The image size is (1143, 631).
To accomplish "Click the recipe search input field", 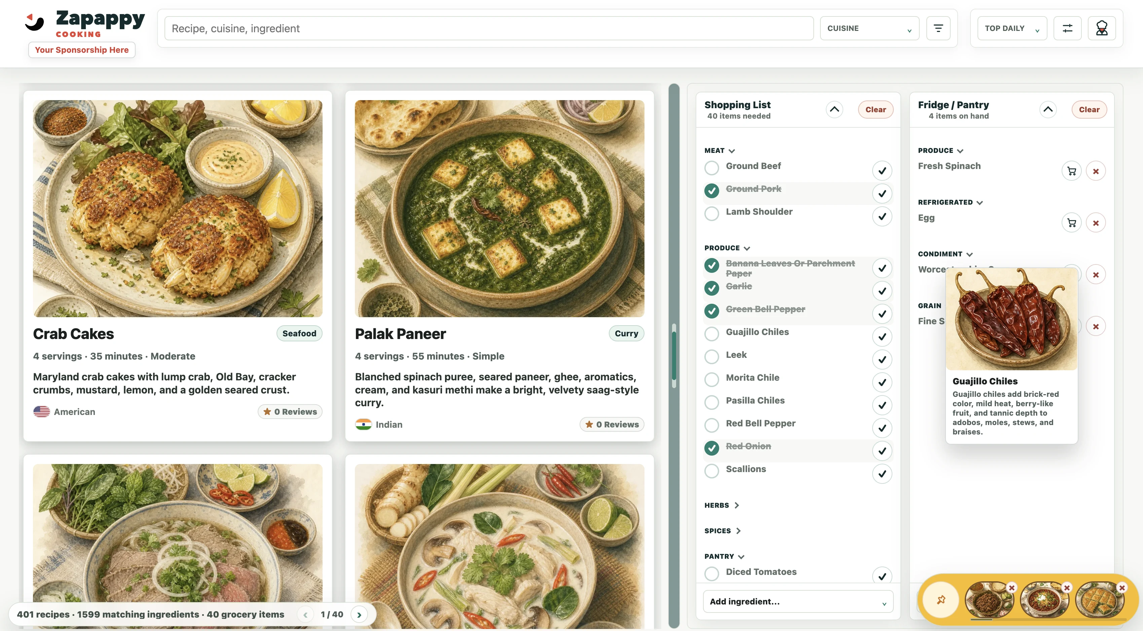I will tap(489, 28).
